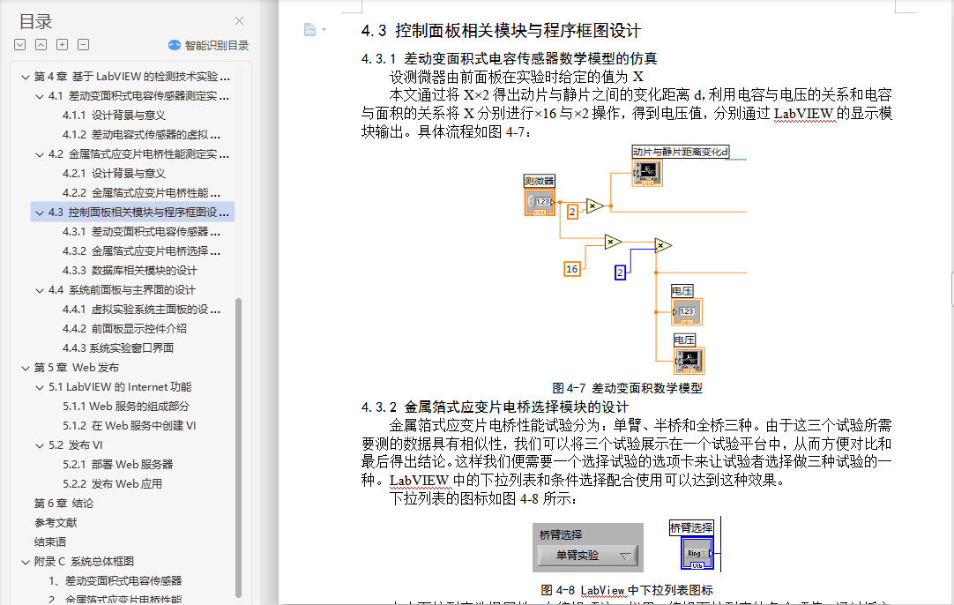
Task: Select 5.1 LabVIEW的Internet功能 entry
Action: tap(120, 386)
